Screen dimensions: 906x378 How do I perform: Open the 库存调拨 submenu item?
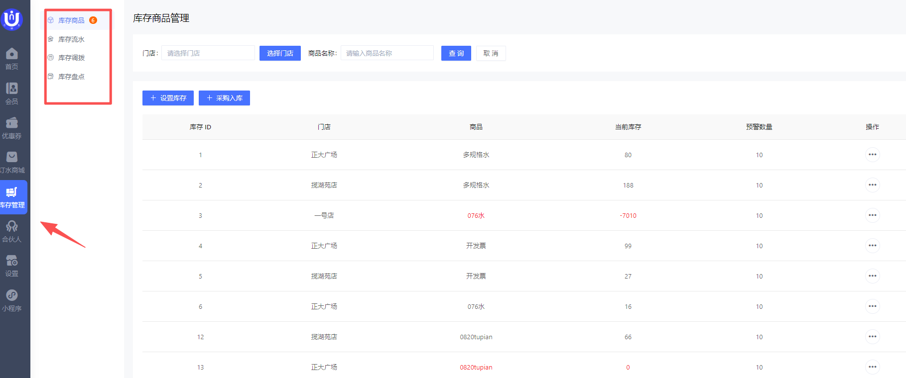point(71,58)
